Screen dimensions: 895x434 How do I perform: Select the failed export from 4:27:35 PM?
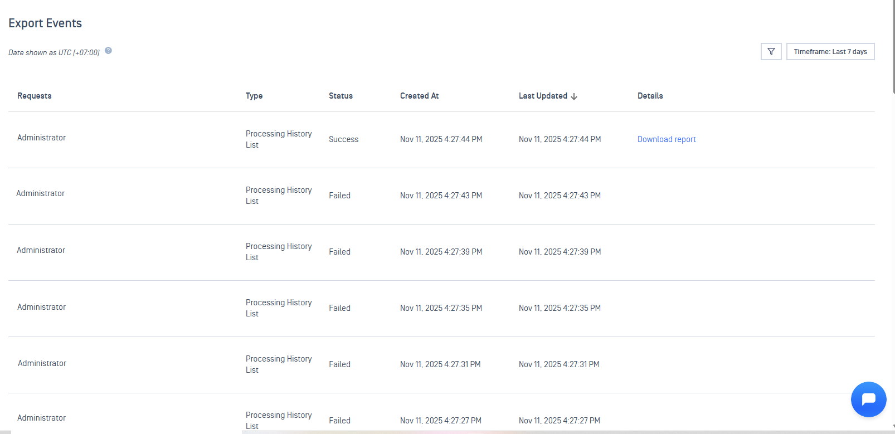click(339, 308)
